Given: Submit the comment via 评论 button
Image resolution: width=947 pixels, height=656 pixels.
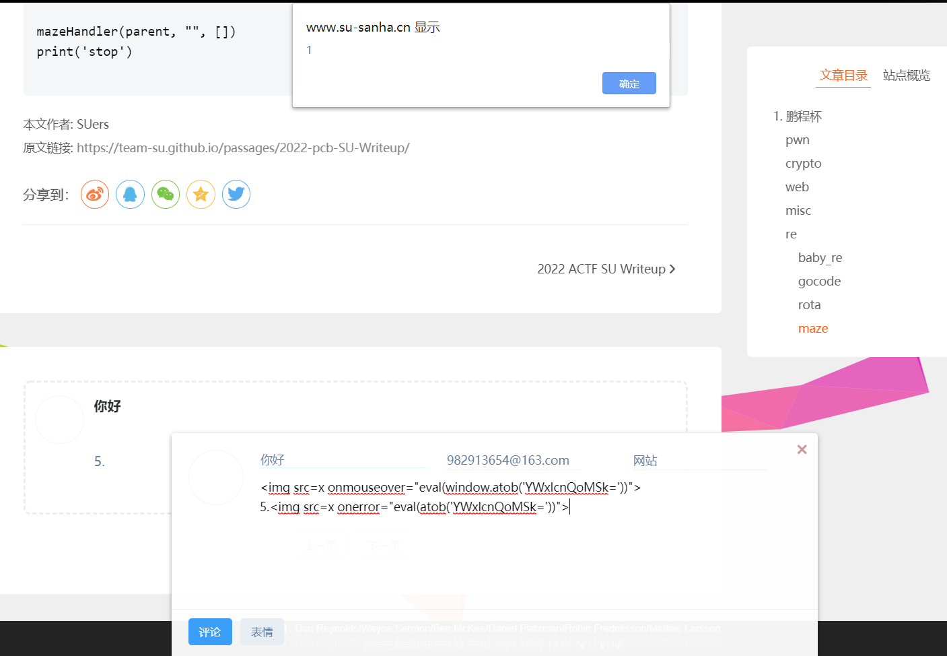Looking at the screenshot, I should coord(210,632).
